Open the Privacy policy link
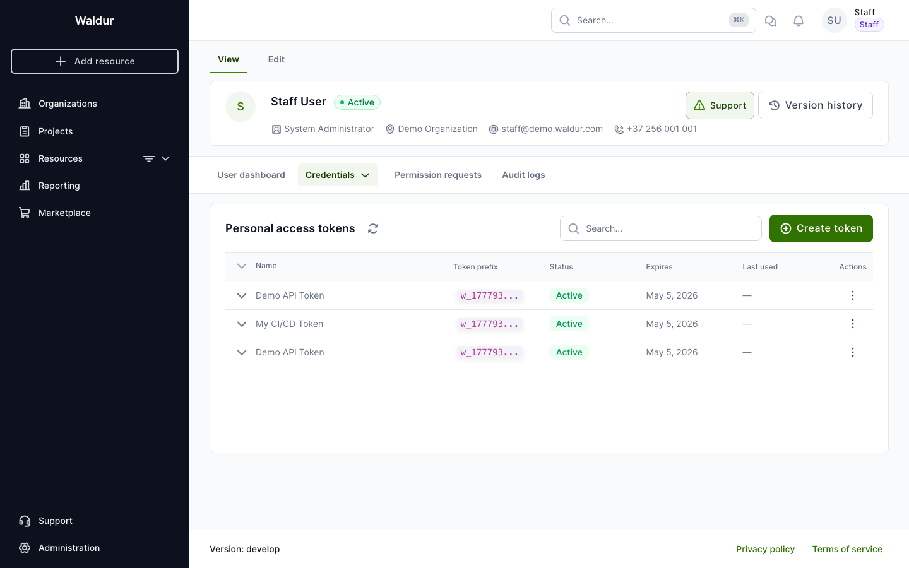The width and height of the screenshot is (909, 568). [x=765, y=549]
